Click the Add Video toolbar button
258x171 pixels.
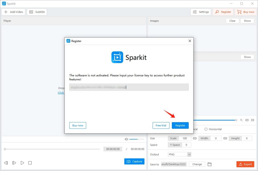pos(13,12)
